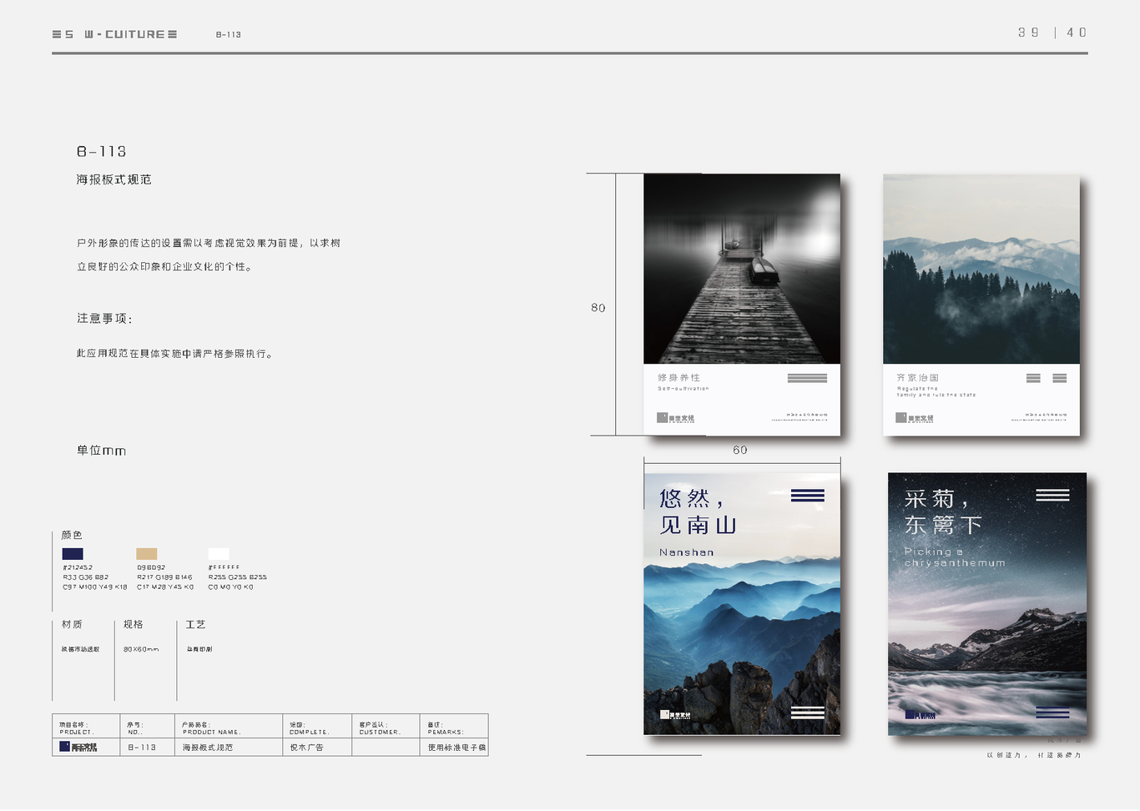Click the 单位mm unit label
1140x811 pixels.
tap(101, 451)
